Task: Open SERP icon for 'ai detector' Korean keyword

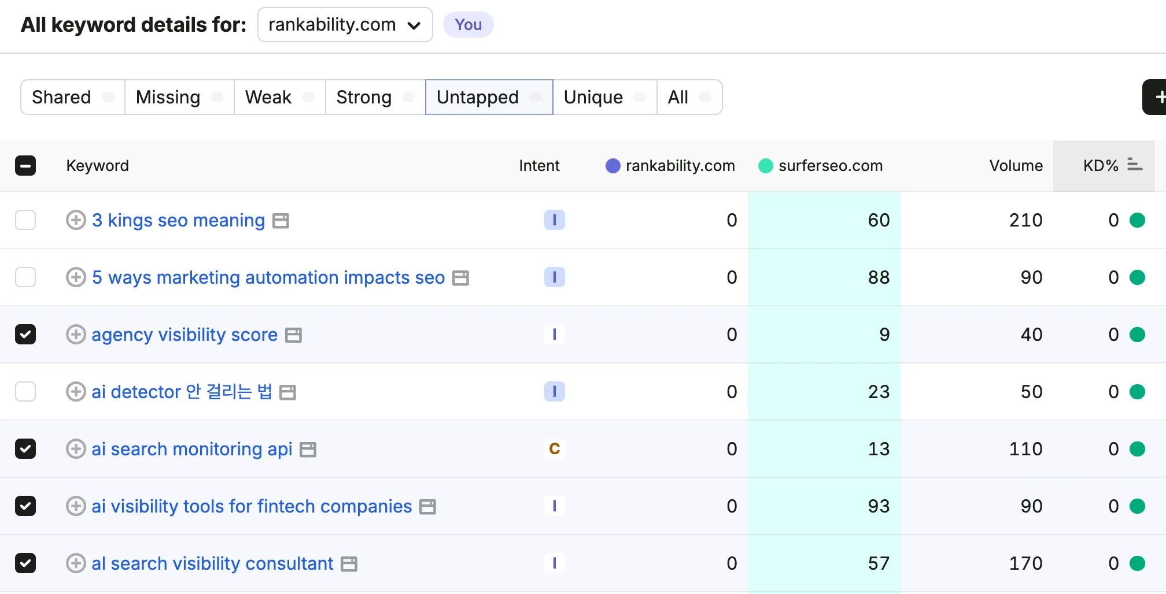Action: [x=287, y=392]
